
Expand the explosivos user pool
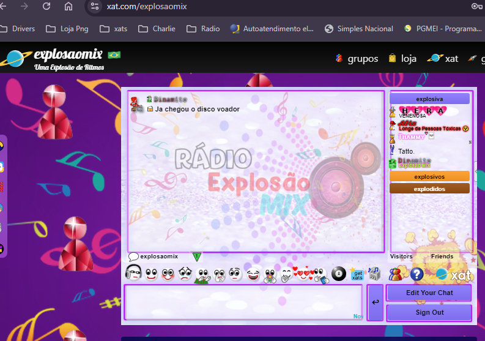tap(429, 176)
